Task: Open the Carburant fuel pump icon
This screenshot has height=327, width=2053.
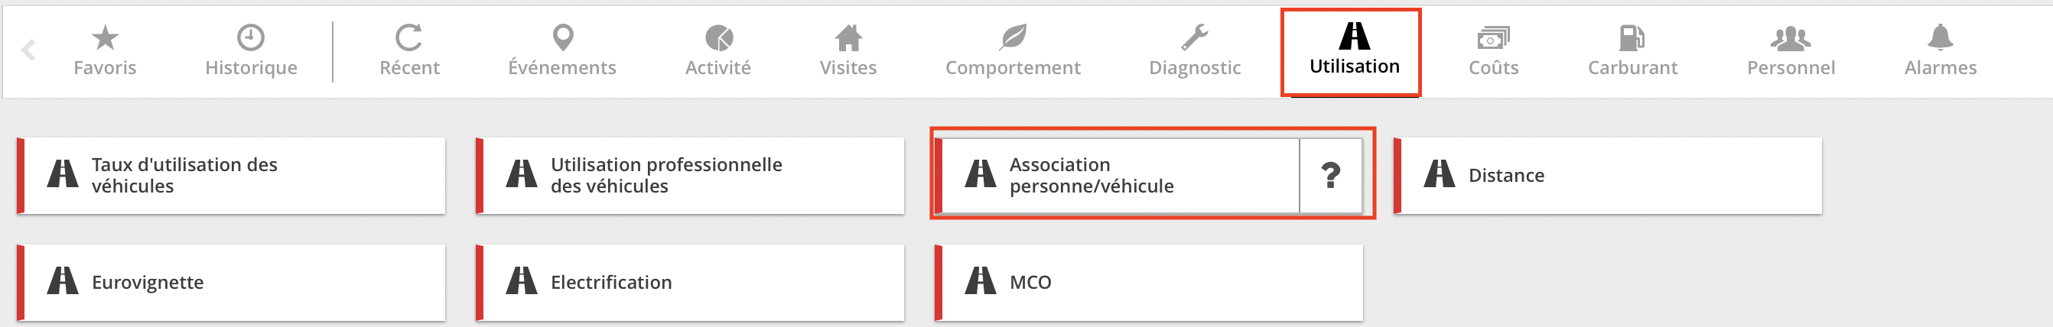Action: [x=1632, y=37]
